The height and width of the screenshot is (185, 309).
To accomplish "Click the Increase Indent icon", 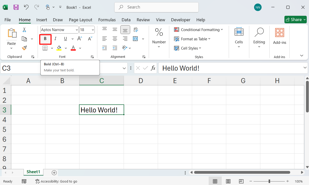I will tap(115, 48).
